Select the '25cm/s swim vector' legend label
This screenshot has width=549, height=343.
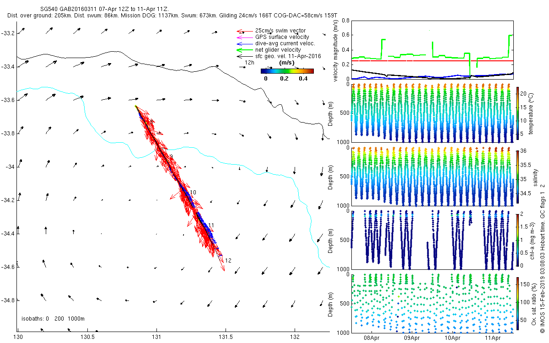(x=280, y=31)
